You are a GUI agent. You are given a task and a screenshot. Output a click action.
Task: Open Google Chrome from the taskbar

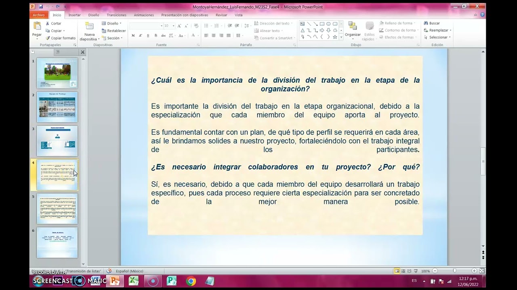point(191,281)
